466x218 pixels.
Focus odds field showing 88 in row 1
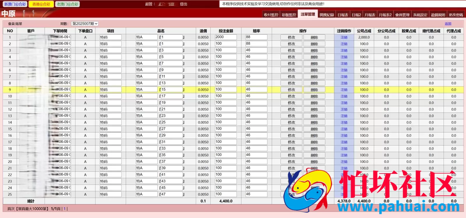256,37
